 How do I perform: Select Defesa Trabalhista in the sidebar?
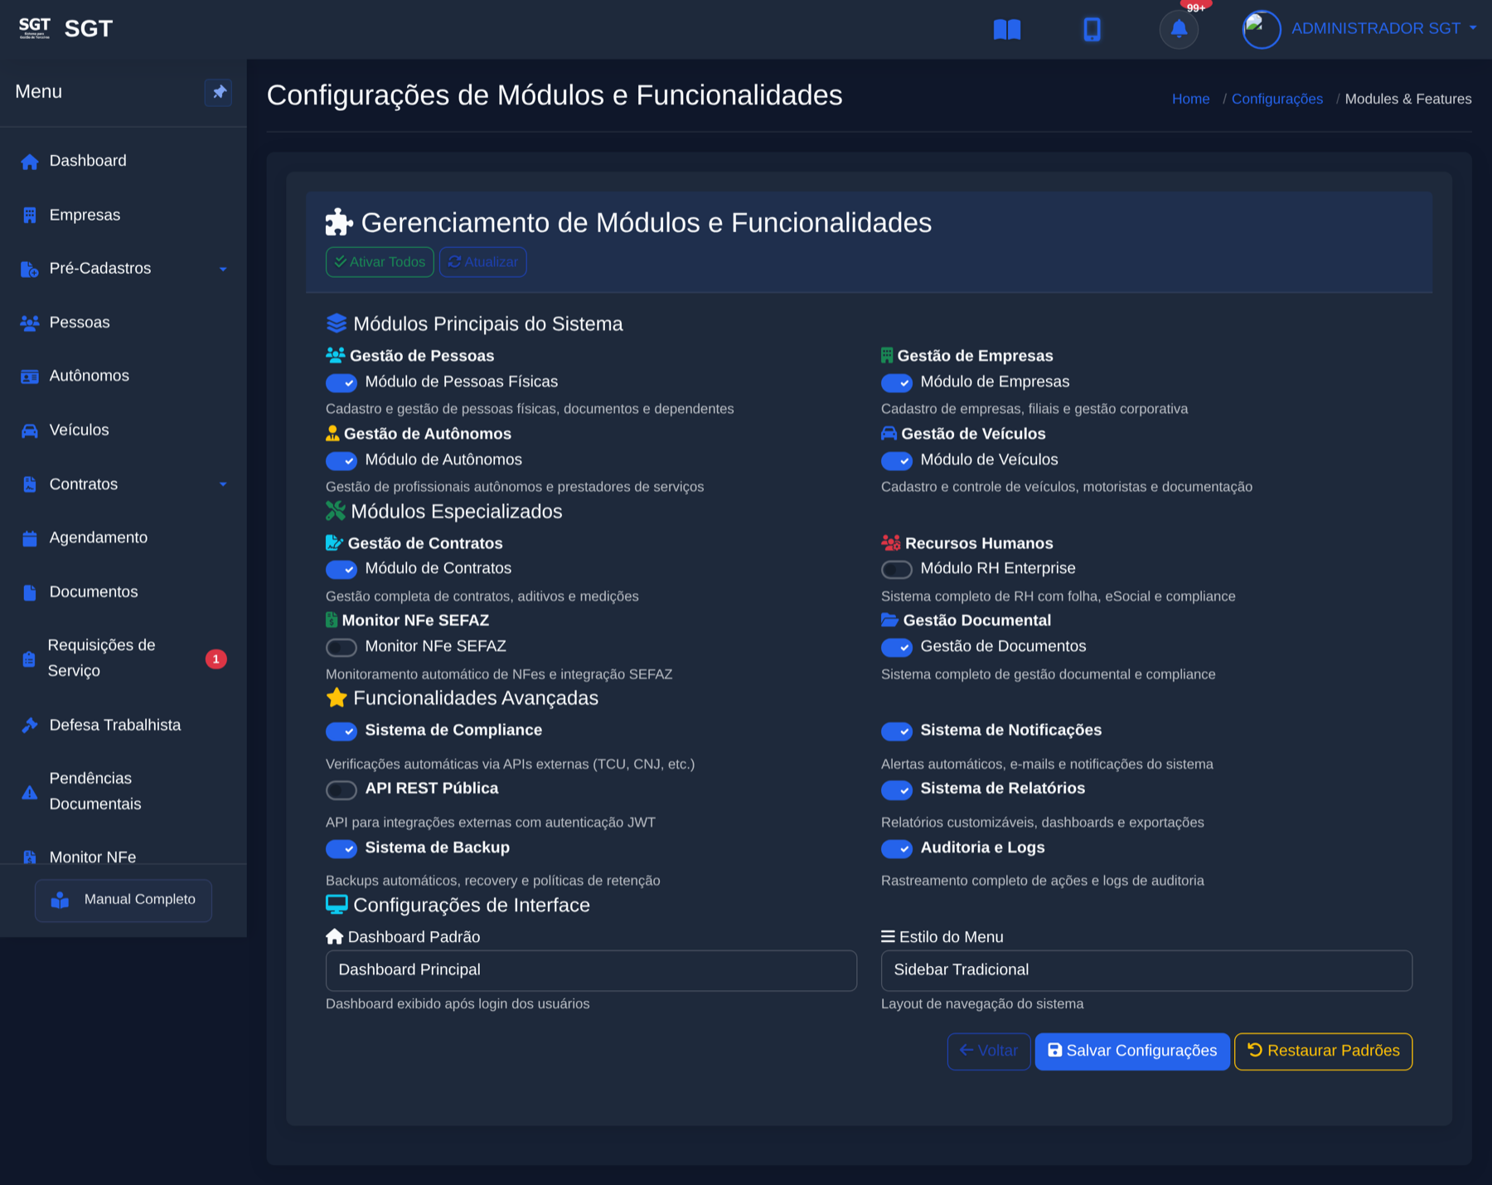click(x=124, y=726)
